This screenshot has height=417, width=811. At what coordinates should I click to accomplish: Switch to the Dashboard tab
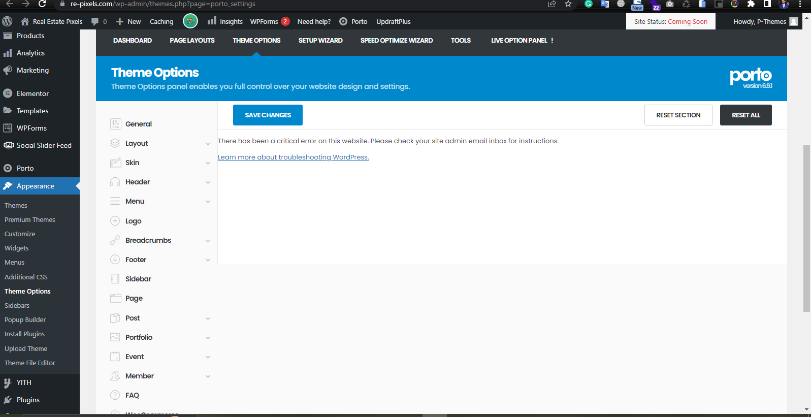pyautogui.click(x=133, y=41)
